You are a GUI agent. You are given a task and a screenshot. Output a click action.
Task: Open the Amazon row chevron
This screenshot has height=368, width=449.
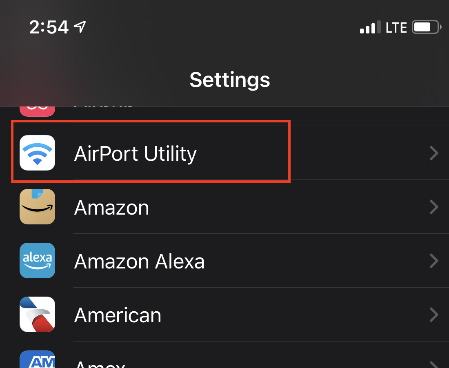[434, 207]
